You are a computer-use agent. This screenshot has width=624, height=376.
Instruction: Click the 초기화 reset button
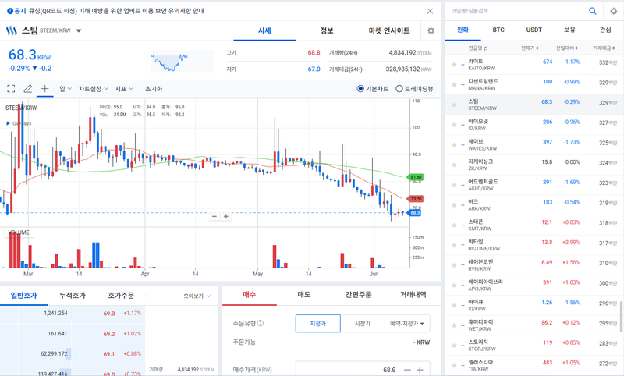click(x=154, y=89)
